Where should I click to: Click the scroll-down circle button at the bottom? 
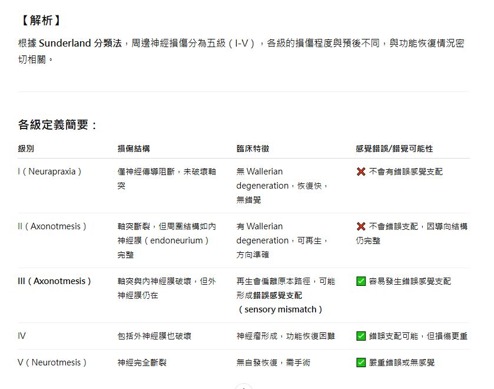244,386
